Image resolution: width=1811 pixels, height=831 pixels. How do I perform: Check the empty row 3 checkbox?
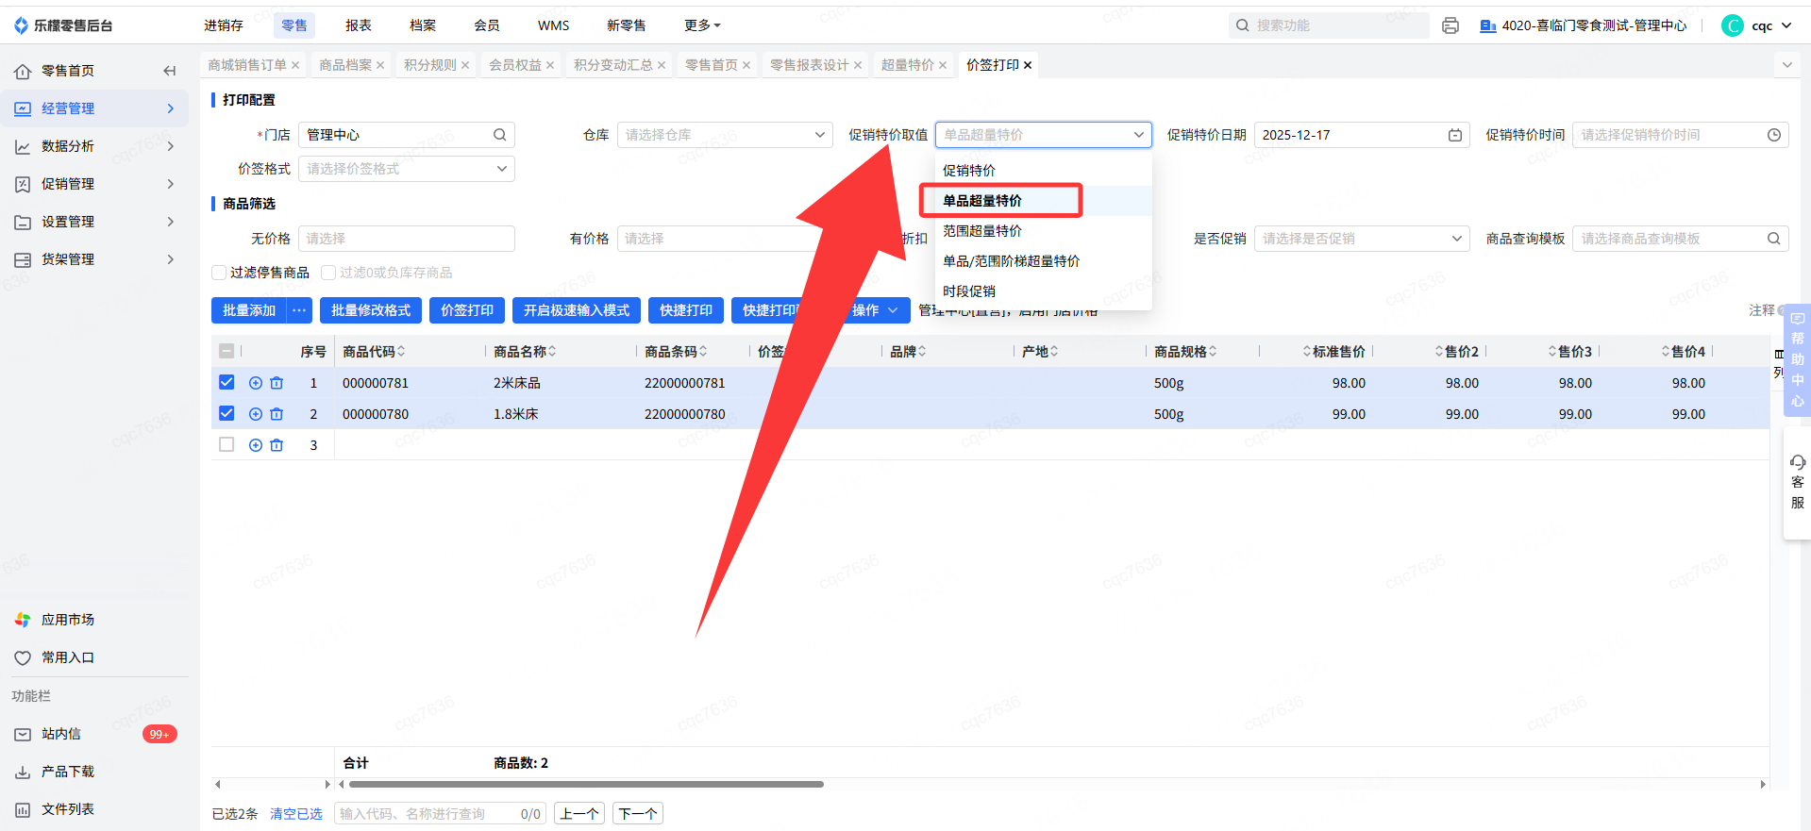tap(226, 444)
